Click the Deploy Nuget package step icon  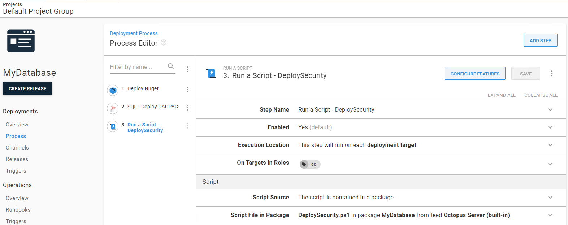pyautogui.click(x=113, y=90)
